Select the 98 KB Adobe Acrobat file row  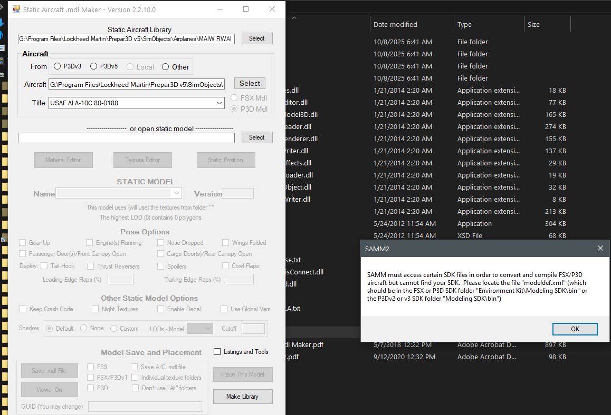[x=428, y=357]
